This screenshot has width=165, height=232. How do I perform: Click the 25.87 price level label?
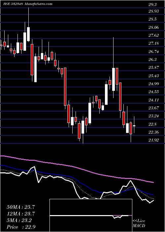[153, 68]
